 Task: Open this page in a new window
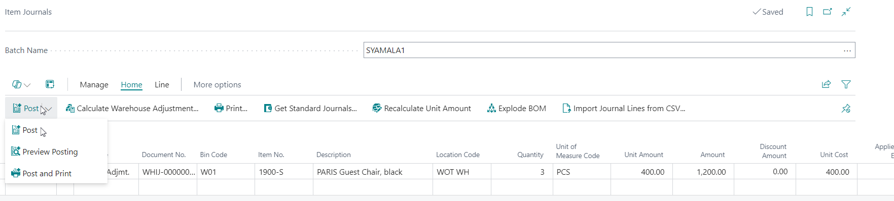coord(828,12)
